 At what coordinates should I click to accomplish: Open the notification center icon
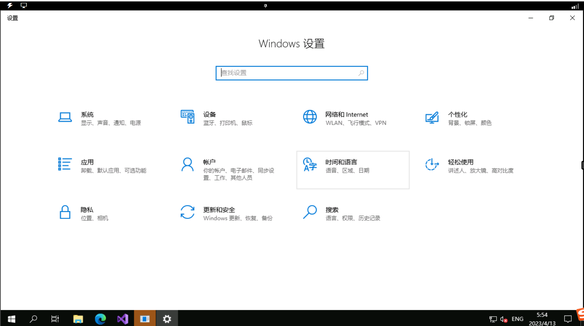tap(568, 319)
